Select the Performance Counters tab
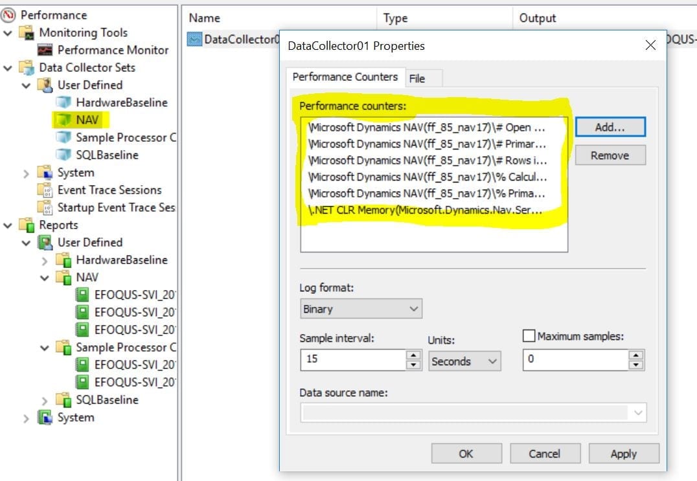The height and width of the screenshot is (481, 697). (345, 77)
